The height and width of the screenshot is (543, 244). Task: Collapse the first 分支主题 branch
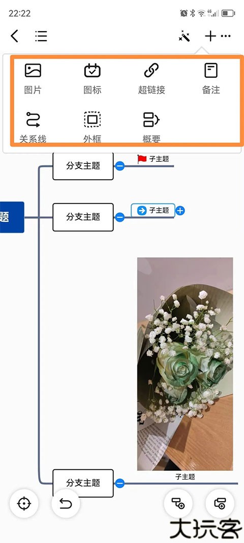tap(119, 166)
